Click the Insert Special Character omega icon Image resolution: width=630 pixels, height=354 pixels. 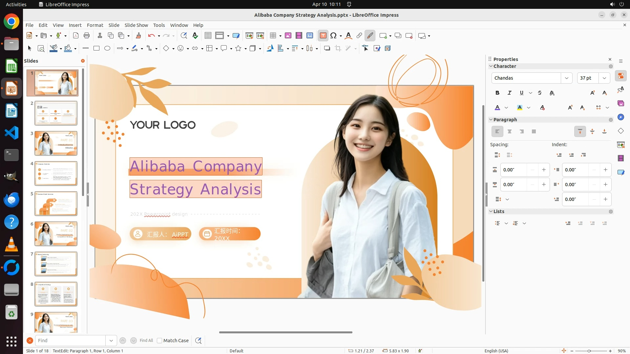pos(333,36)
